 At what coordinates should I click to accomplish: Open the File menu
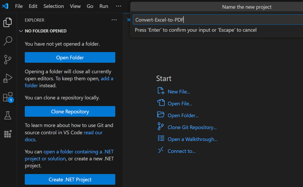tap(19, 6)
